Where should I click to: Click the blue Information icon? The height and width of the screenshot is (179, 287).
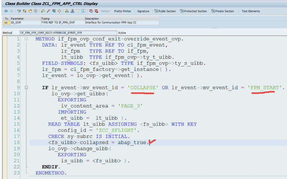click(x=83, y=11)
